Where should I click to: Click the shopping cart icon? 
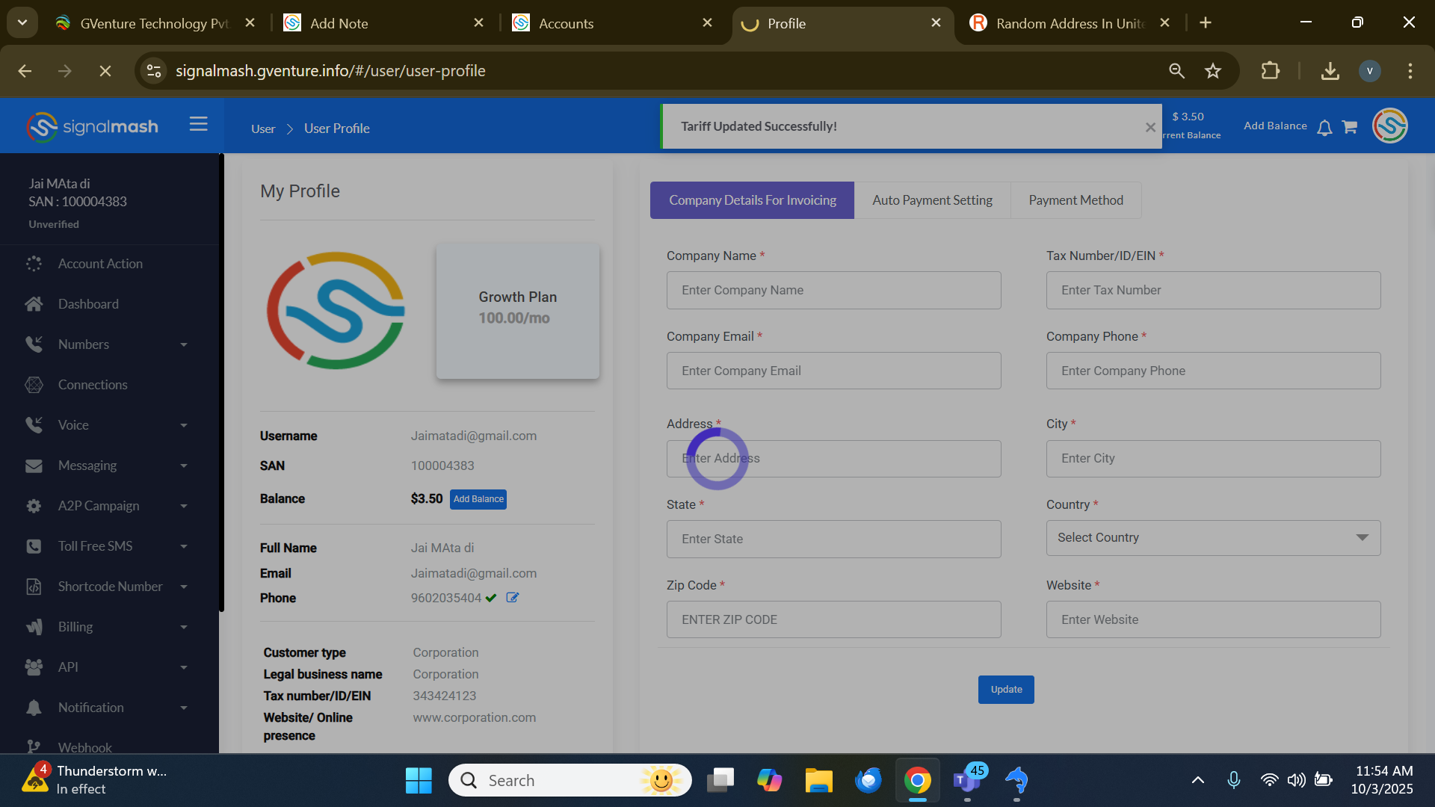(1349, 127)
